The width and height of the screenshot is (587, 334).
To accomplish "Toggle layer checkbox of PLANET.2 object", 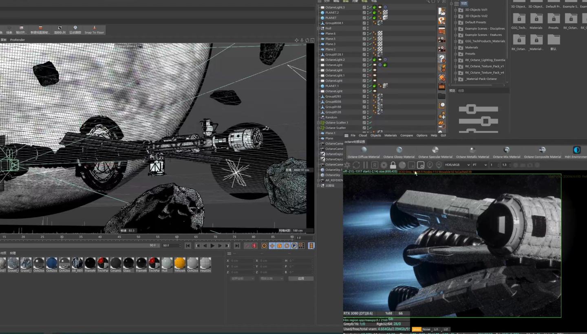I will 364,13.
